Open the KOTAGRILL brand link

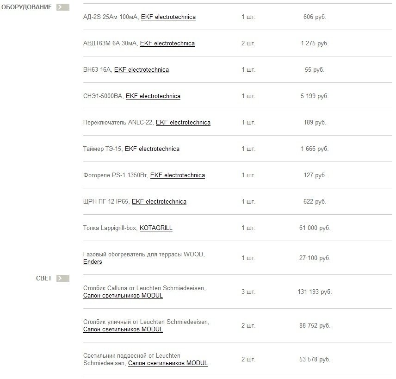tap(156, 228)
